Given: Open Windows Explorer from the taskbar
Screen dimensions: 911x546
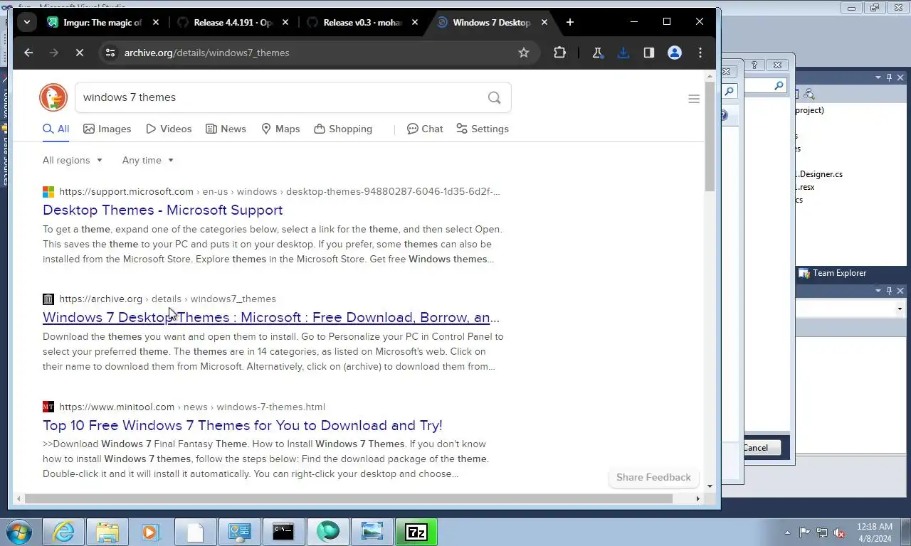Looking at the screenshot, I should [x=107, y=532].
